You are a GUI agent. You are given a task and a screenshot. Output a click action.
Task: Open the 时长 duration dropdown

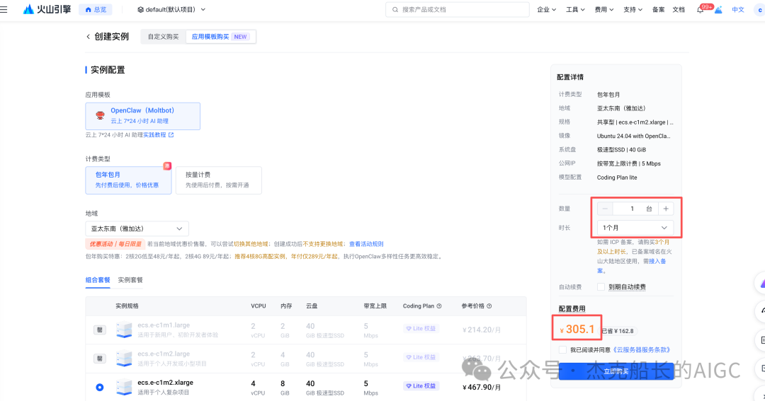coord(635,228)
